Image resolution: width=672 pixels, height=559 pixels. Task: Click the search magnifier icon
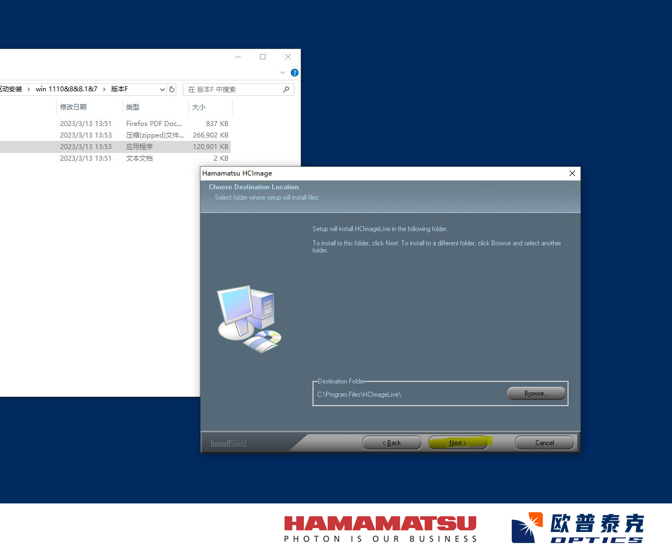(286, 89)
